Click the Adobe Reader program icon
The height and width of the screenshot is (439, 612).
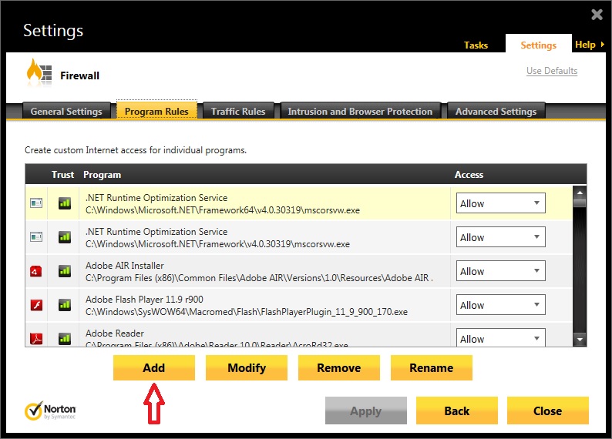coord(36,338)
